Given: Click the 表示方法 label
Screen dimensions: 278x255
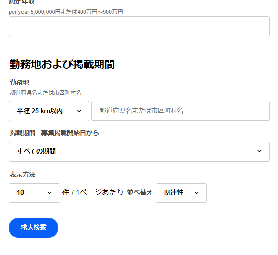Looking at the screenshot, I should (x=22, y=174).
